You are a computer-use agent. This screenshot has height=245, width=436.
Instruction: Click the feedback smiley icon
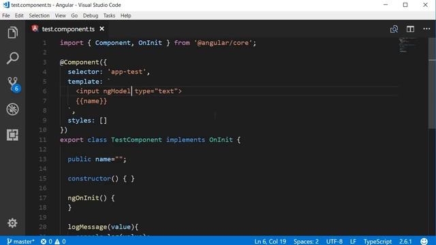pos(424,241)
